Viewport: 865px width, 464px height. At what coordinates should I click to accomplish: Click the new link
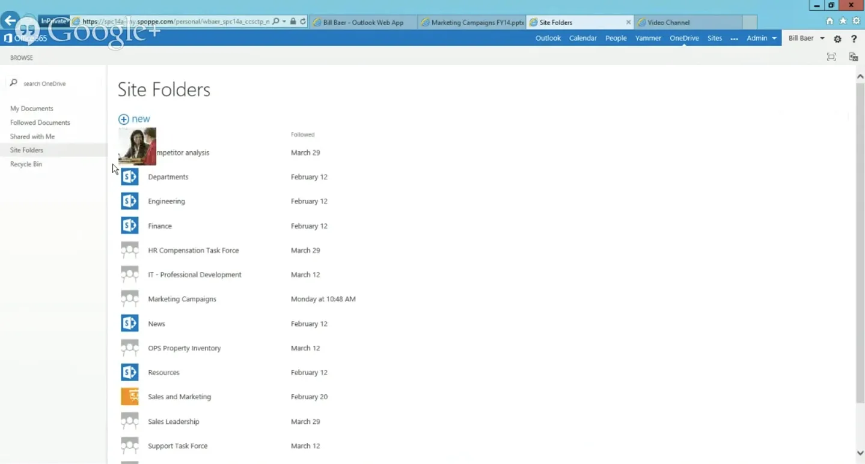click(141, 119)
